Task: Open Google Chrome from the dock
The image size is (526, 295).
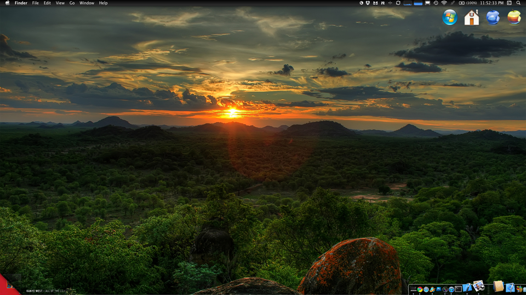Action: click(420, 290)
